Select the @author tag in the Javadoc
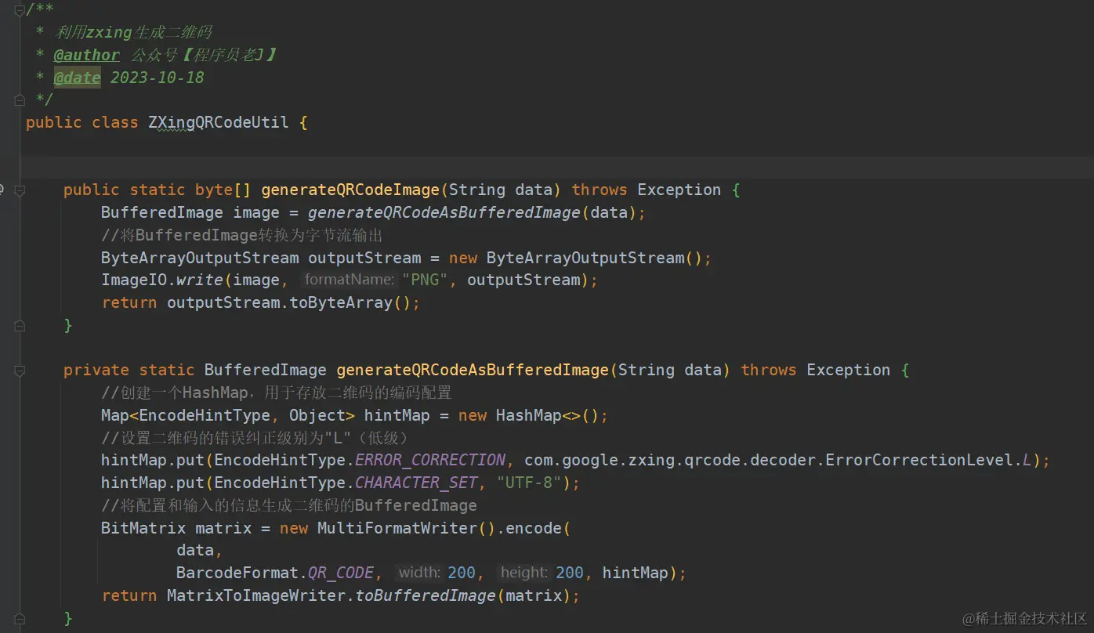The image size is (1094, 633). (x=86, y=54)
